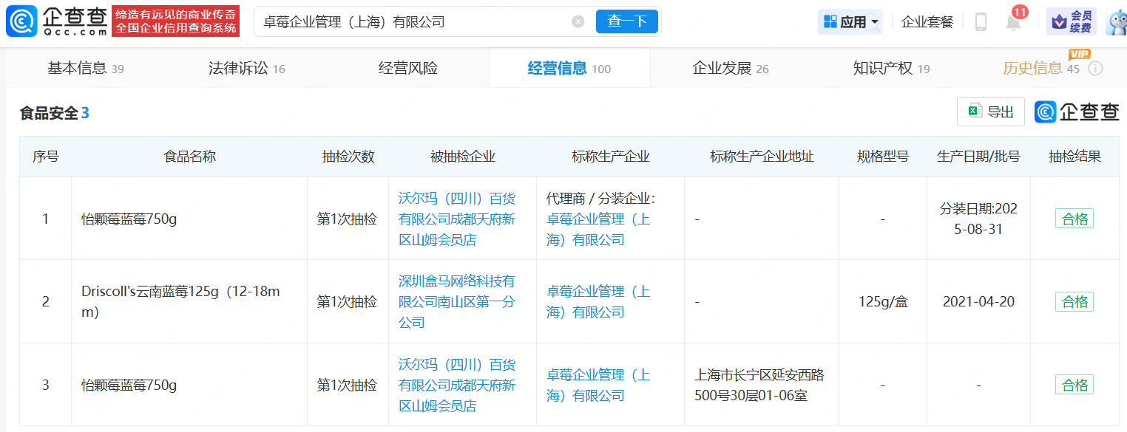Click the 被抽检企业 column header
The image size is (1127, 432).
462,157
